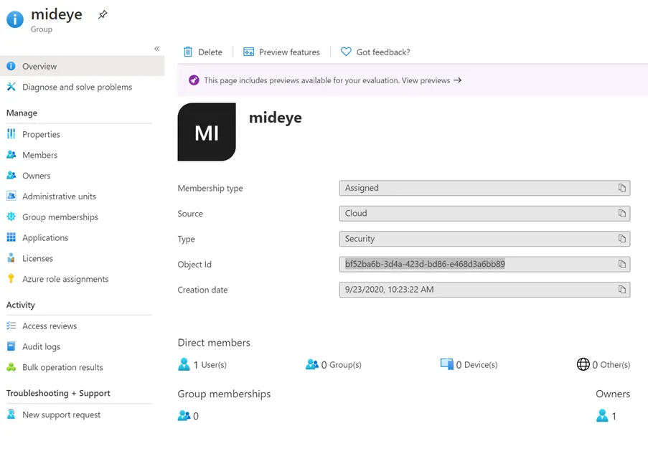Collapse the left navigation pane

[x=156, y=48]
